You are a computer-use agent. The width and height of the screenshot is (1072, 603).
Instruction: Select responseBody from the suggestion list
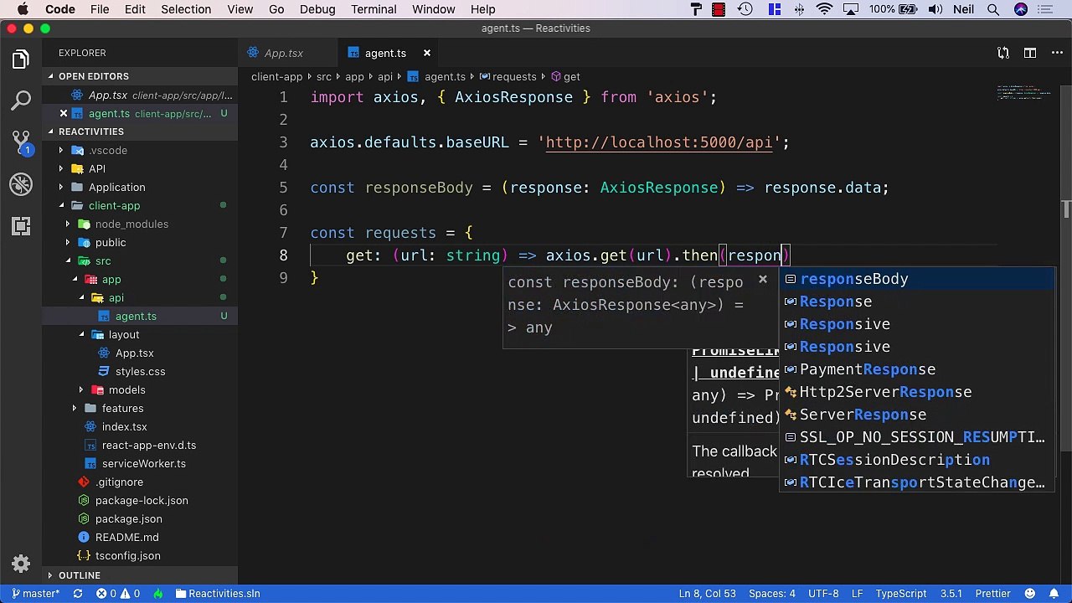(x=917, y=279)
